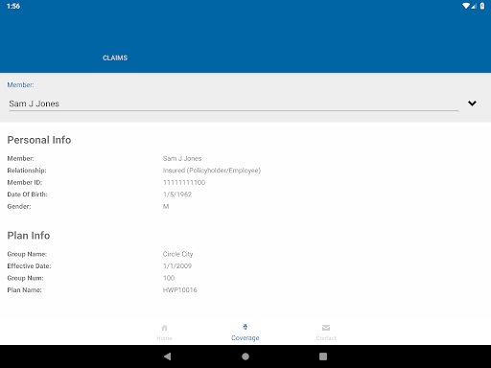491x368 pixels.
Task: Click the Wi-Fi status icon
Action: point(466,6)
